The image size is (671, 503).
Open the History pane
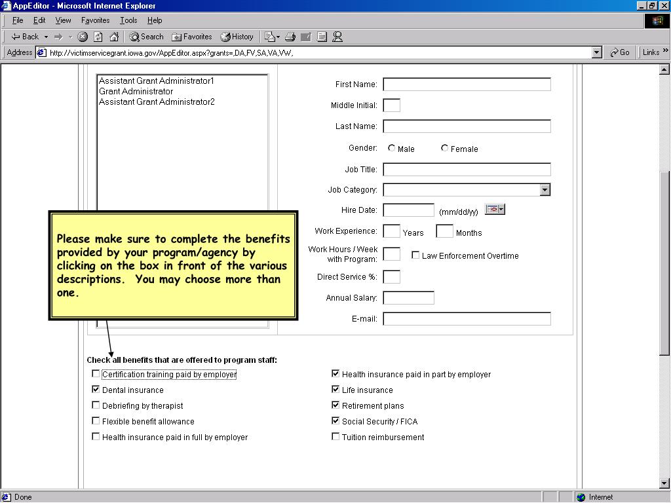point(237,37)
